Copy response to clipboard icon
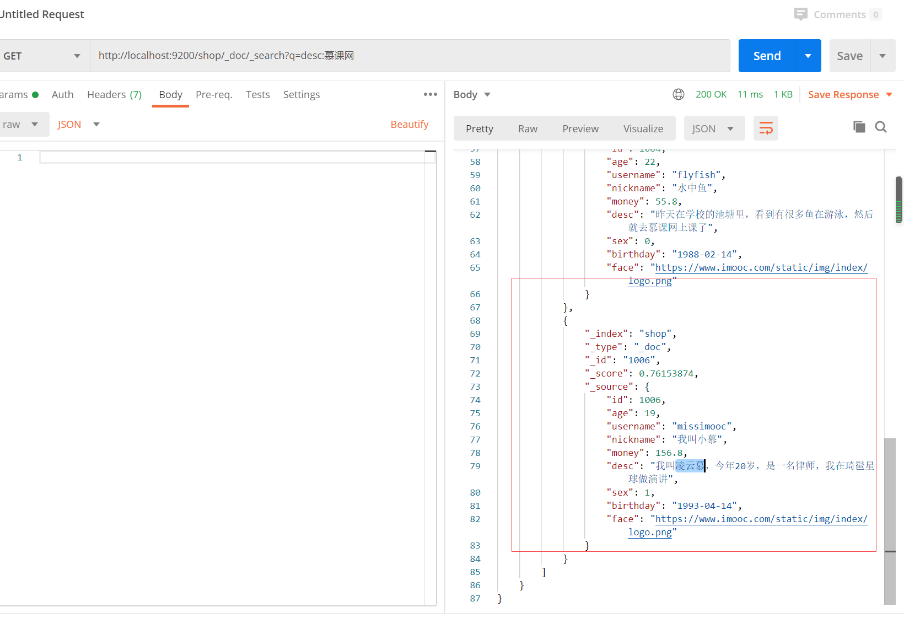Screen dimensions: 904x618 (859, 127)
